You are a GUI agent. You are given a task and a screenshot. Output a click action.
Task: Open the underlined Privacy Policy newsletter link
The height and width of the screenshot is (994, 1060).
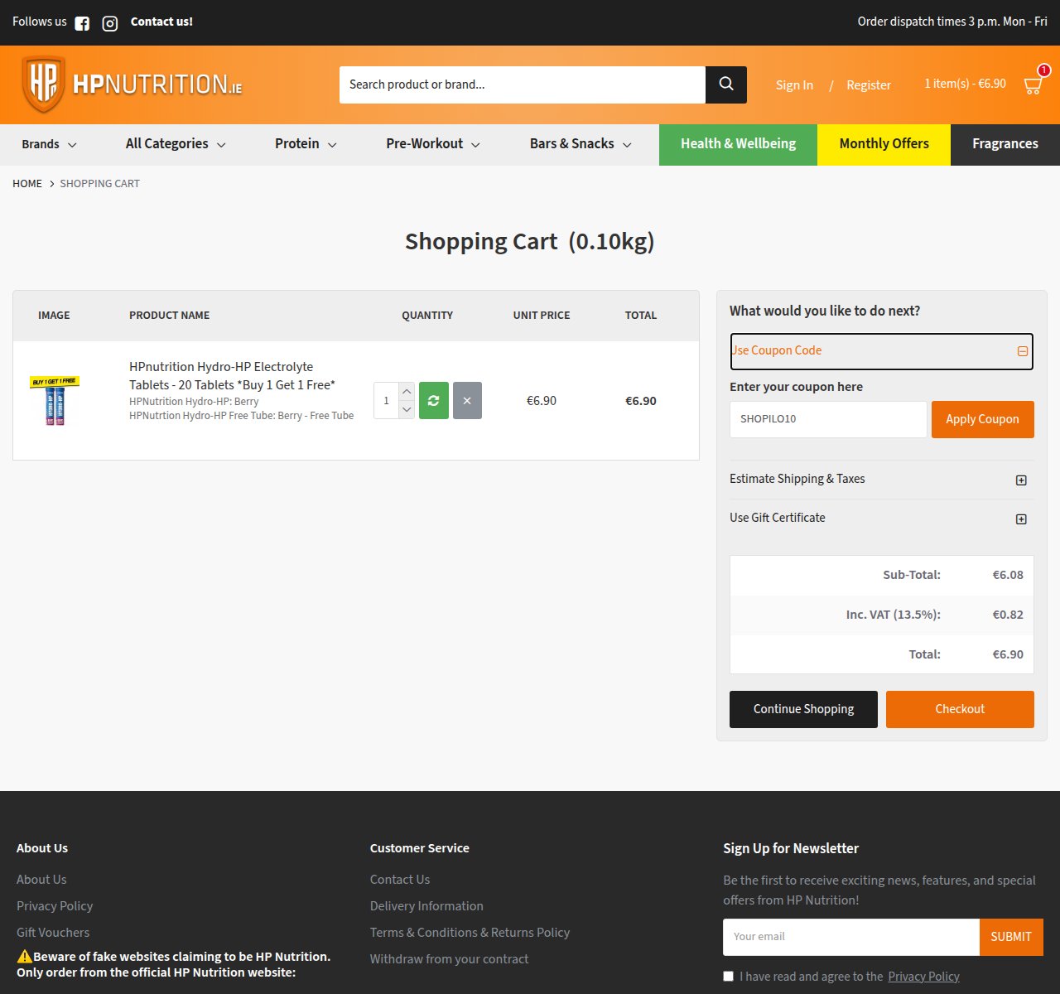923,977
